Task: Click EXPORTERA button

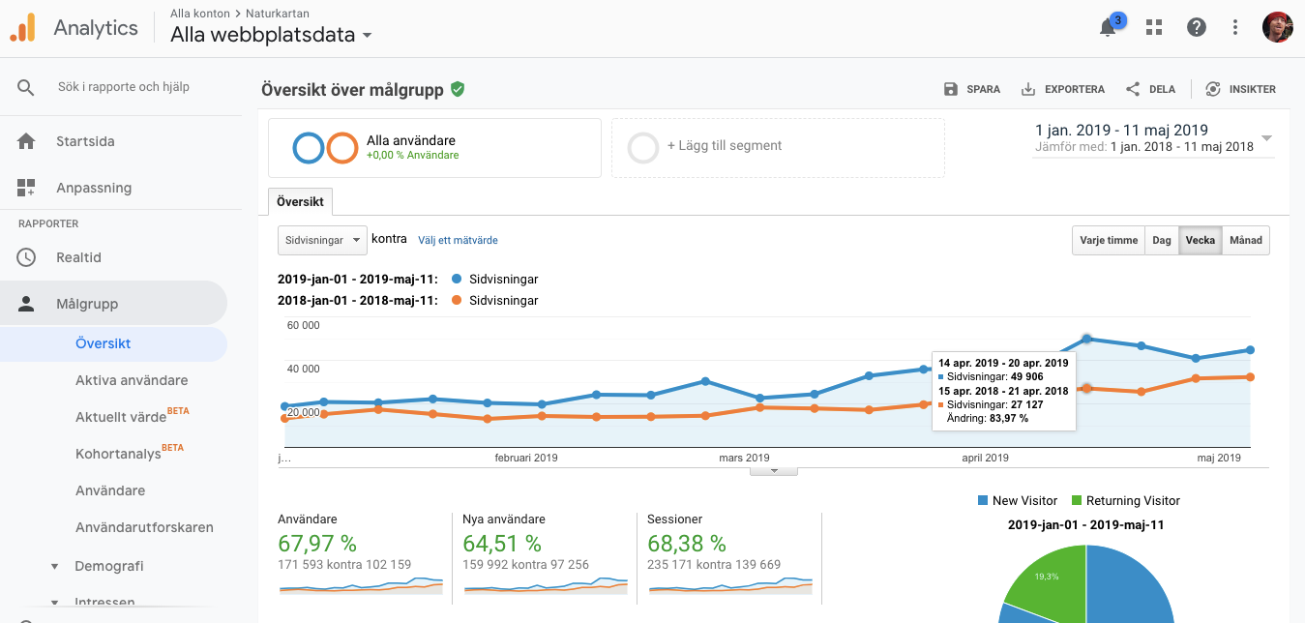Action: (x=1063, y=89)
